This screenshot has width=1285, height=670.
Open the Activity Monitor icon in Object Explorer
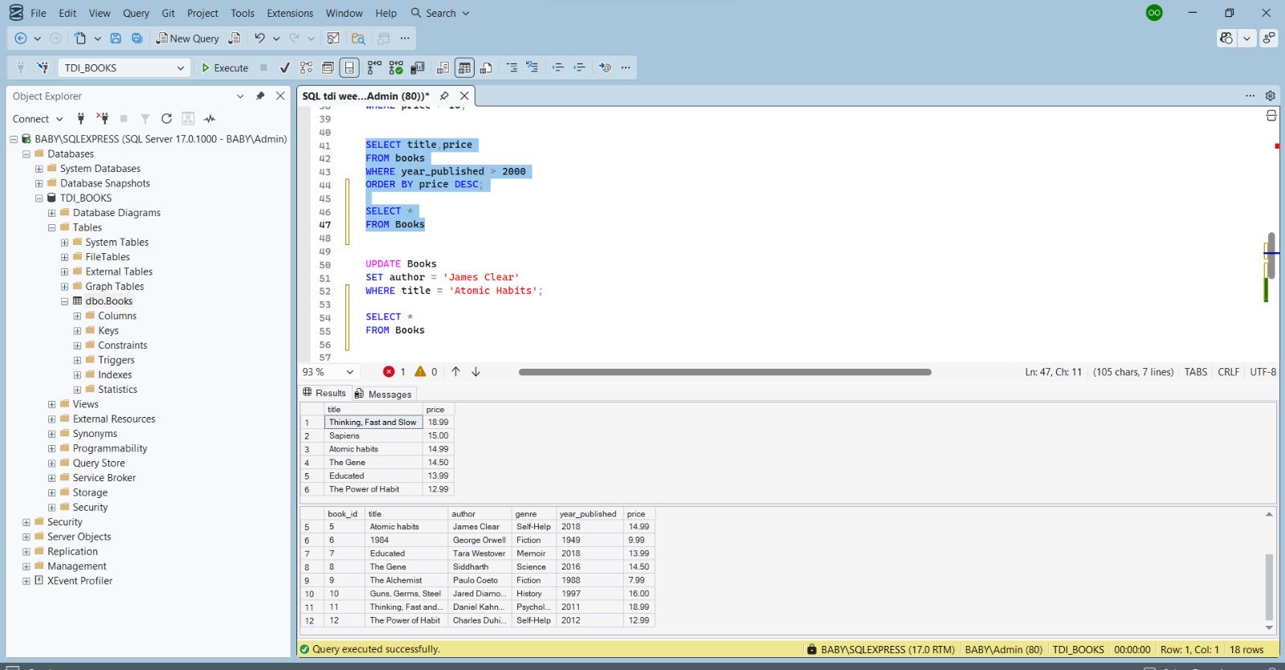(x=210, y=119)
